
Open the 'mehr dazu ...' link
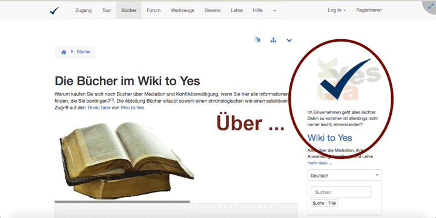[320, 163]
